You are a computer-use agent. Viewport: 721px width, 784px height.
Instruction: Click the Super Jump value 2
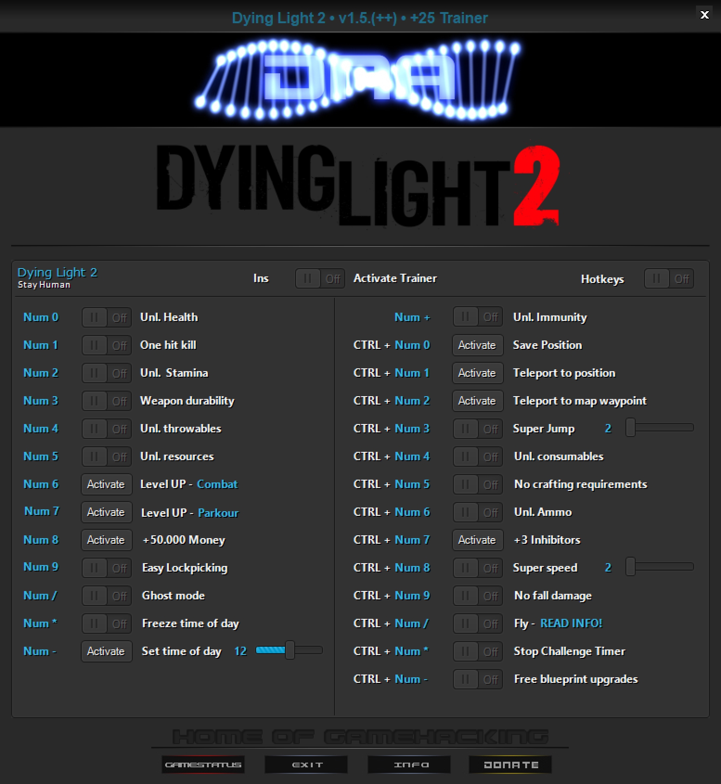[608, 429]
